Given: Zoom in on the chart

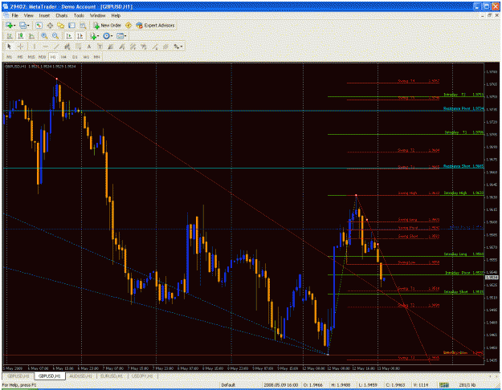Looking at the screenshot, I should 44,36.
